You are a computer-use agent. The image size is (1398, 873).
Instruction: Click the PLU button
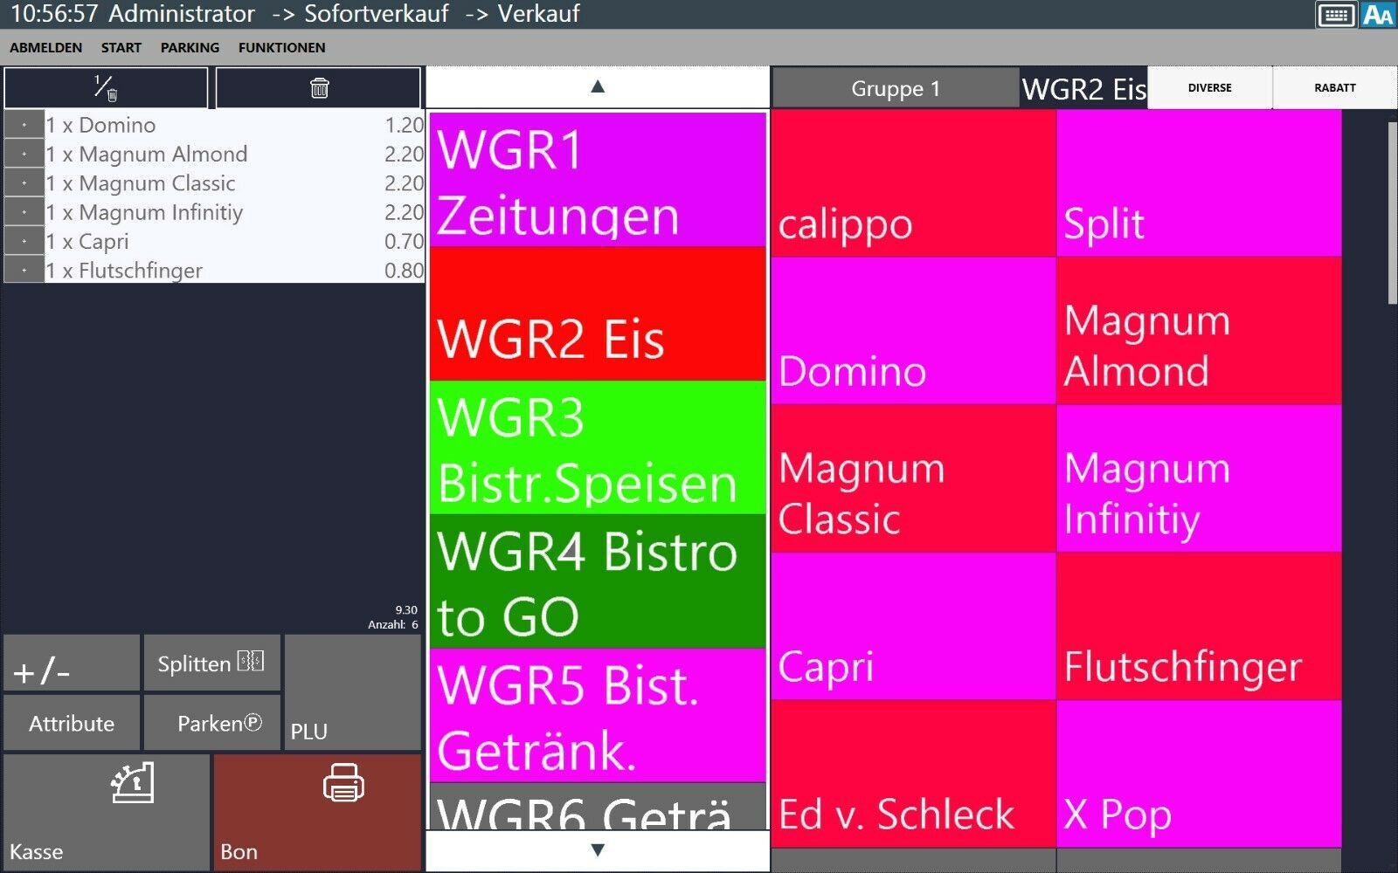(x=353, y=692)
